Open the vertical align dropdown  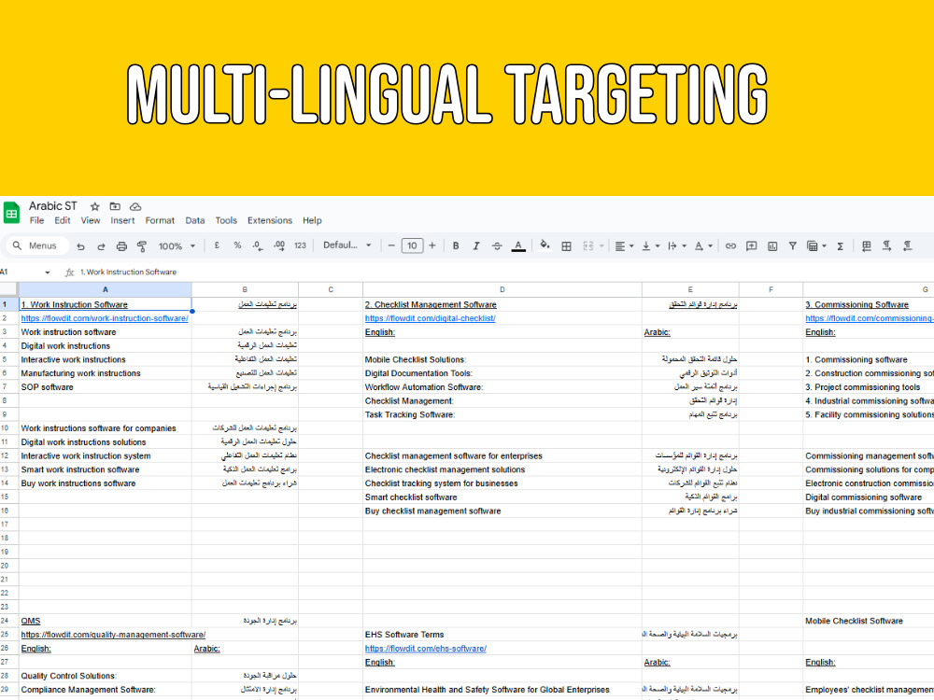(650, 245)
